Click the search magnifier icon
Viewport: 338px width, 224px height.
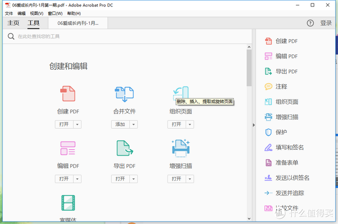[x=11, y=36]
